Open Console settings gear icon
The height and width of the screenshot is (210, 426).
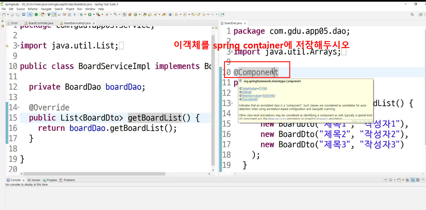pyautogui.click(x=418, y=180)
